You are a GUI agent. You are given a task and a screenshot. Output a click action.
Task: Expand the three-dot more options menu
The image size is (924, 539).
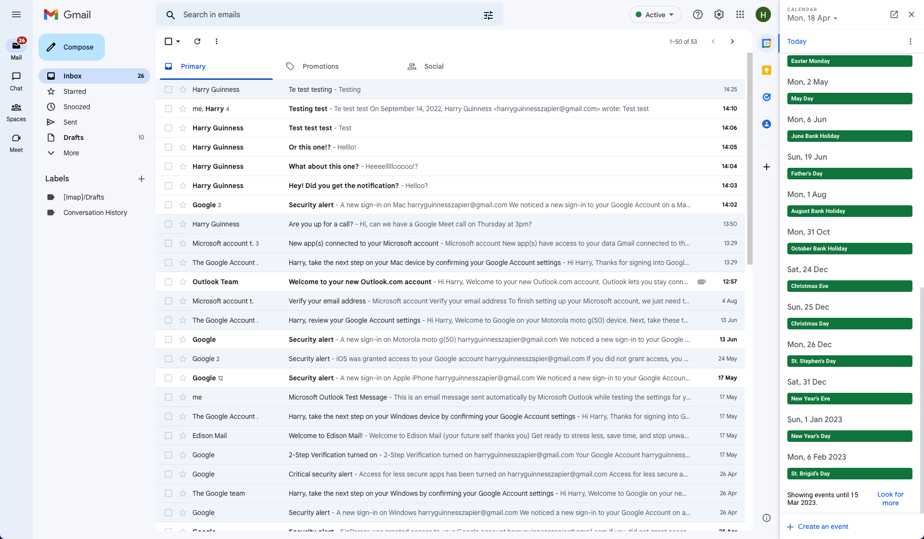217,41
